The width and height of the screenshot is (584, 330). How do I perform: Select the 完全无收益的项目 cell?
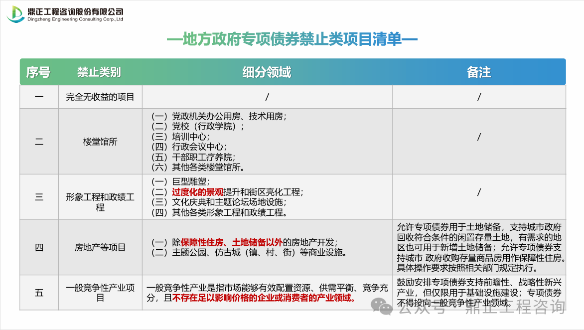(100, 97)
